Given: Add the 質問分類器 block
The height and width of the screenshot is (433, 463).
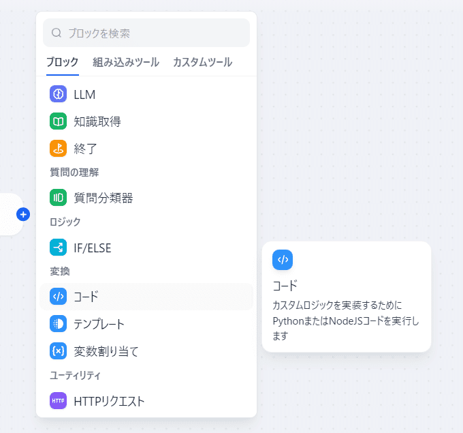Looking at the screenshot, I should 103,198.
